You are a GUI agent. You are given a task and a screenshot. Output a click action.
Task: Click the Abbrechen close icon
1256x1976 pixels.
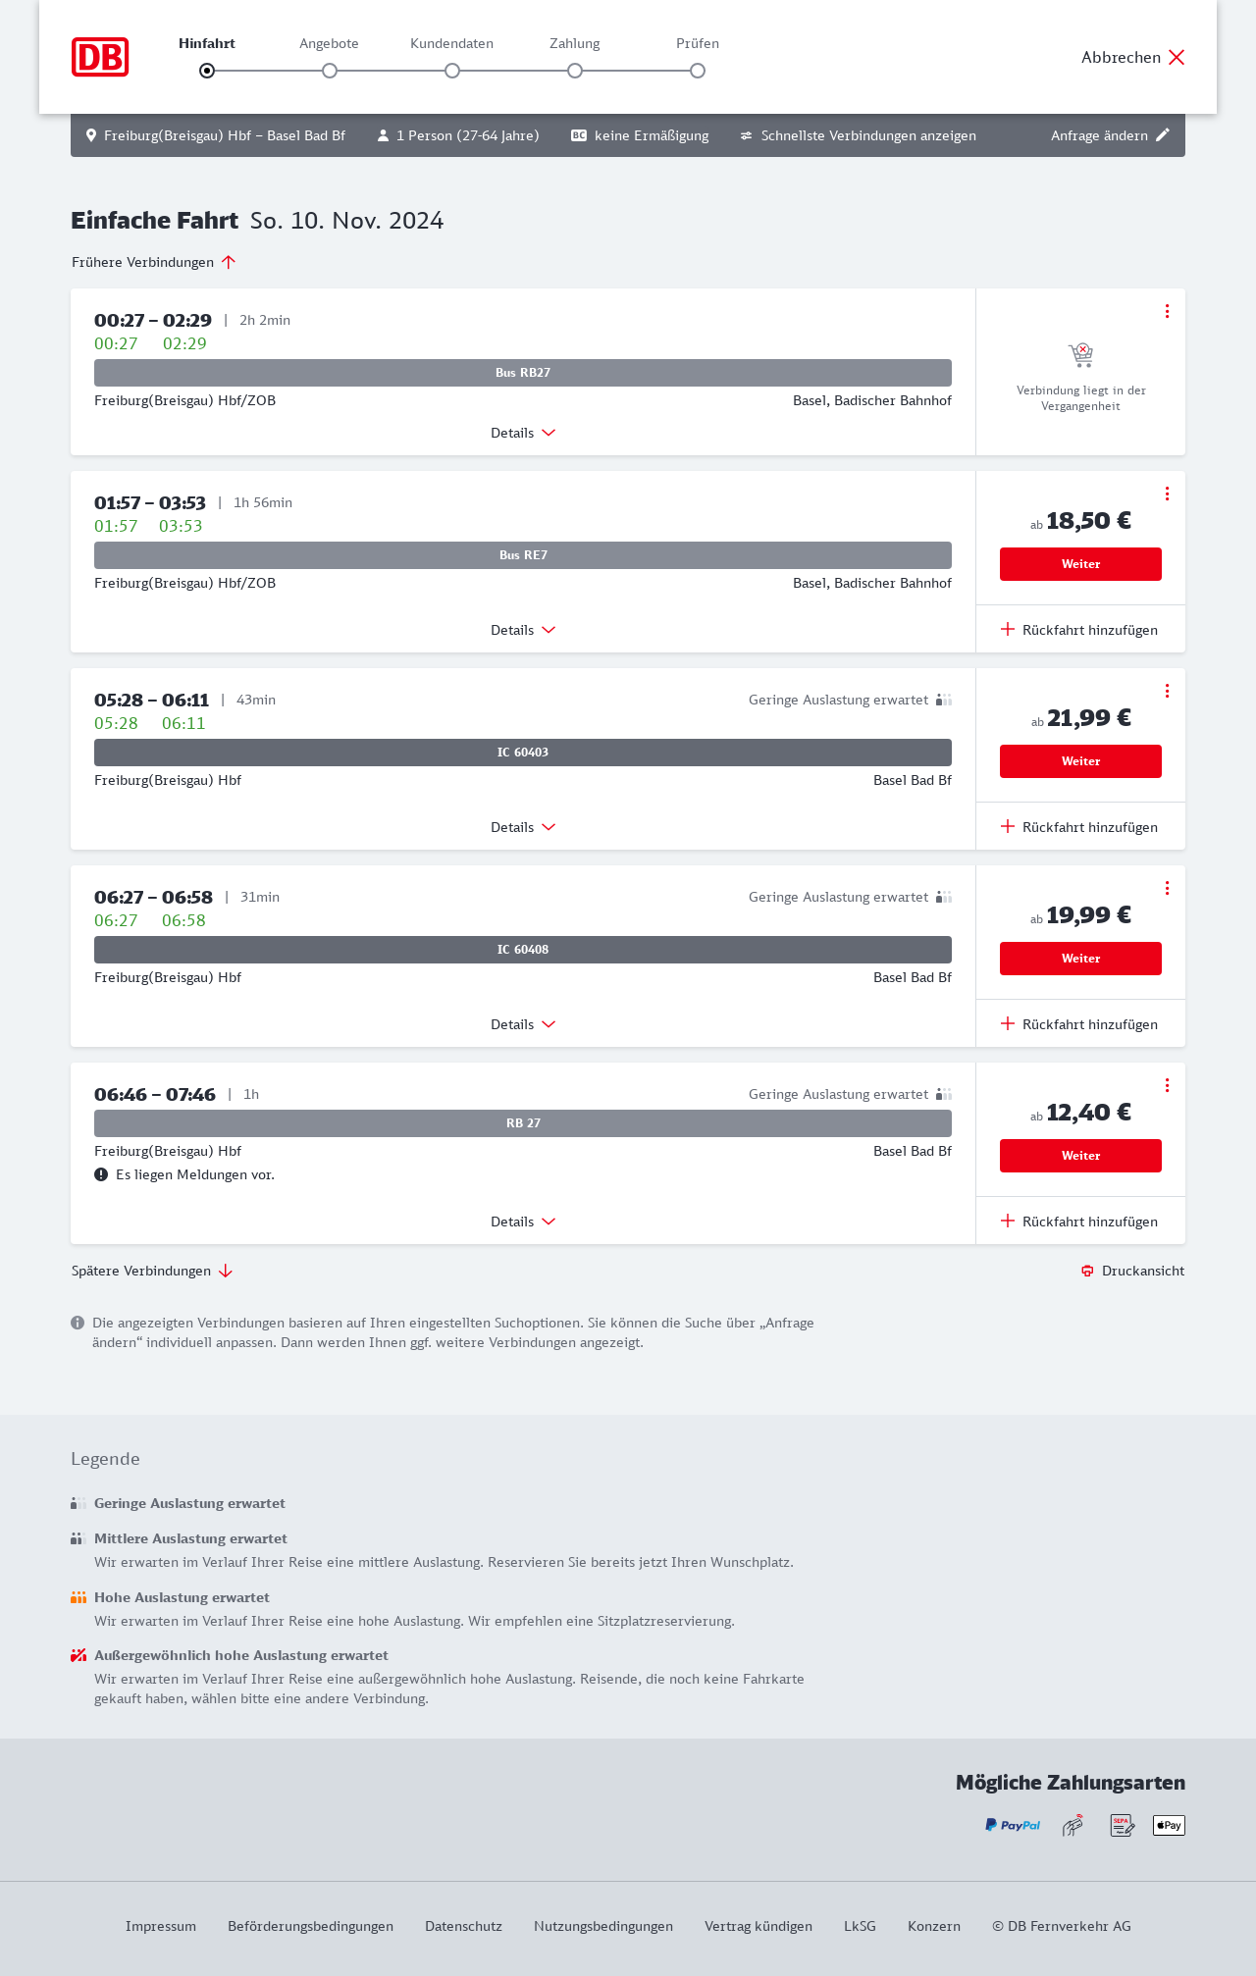coord(1177,57)
